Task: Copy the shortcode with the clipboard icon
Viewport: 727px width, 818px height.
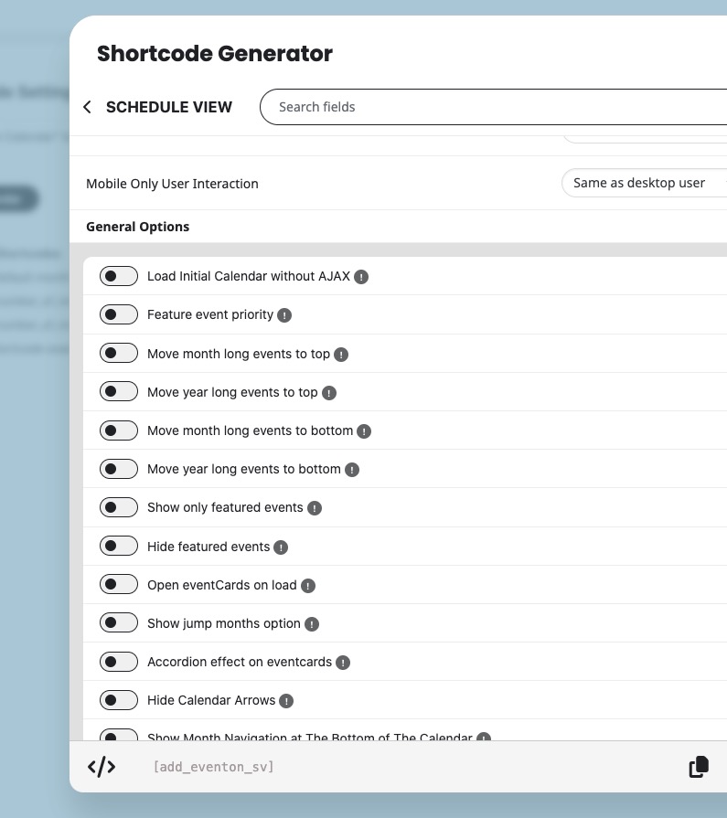Action: pos(699,767)
